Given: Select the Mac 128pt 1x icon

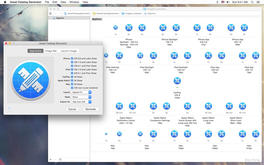Looking at the screenshot, I should 174,134.
